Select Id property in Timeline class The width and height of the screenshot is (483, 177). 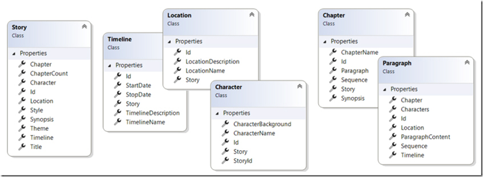pos(128,76)
